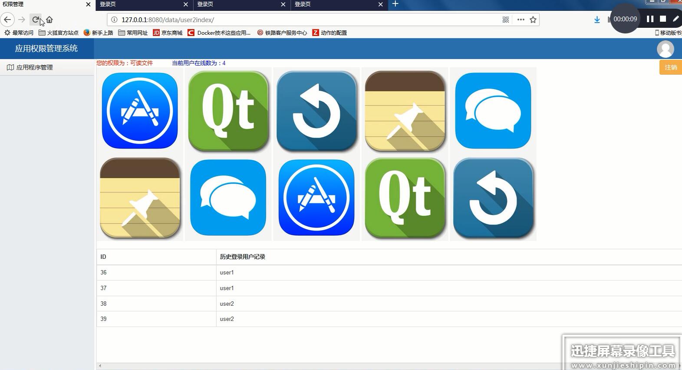The height and width of the screenshot is (370, 682).
Task: Close the last 登录页 tab
Action: pos(381,4)
